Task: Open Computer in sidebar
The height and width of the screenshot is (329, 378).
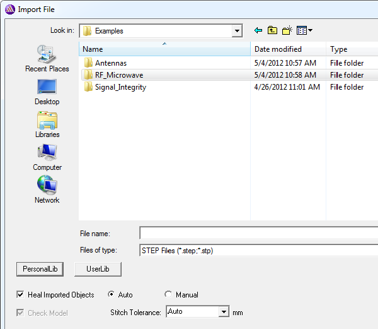Action: coord(47,157)
